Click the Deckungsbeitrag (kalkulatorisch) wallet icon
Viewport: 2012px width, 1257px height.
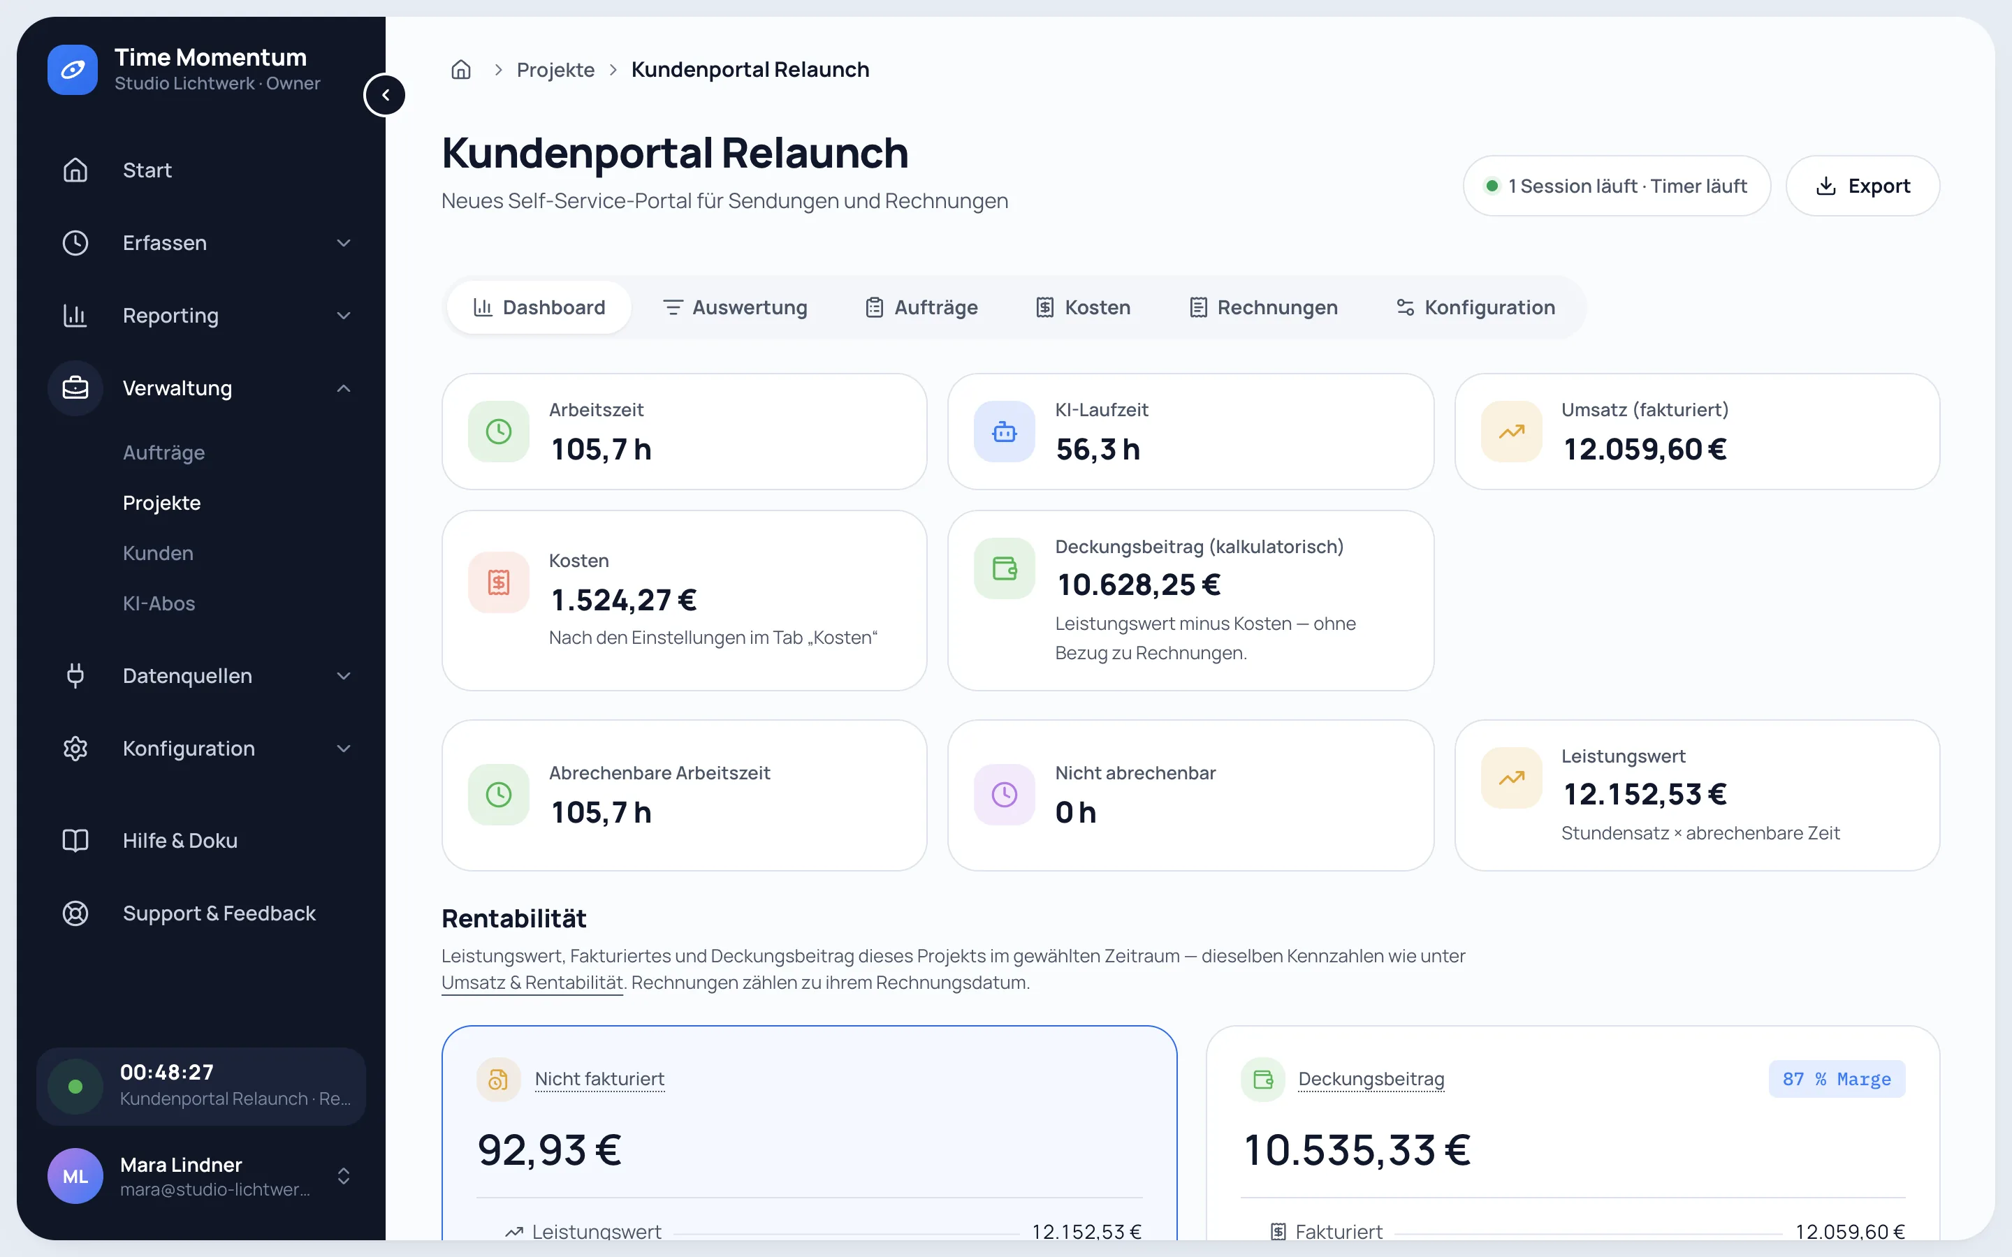(x=1005, y=568)
